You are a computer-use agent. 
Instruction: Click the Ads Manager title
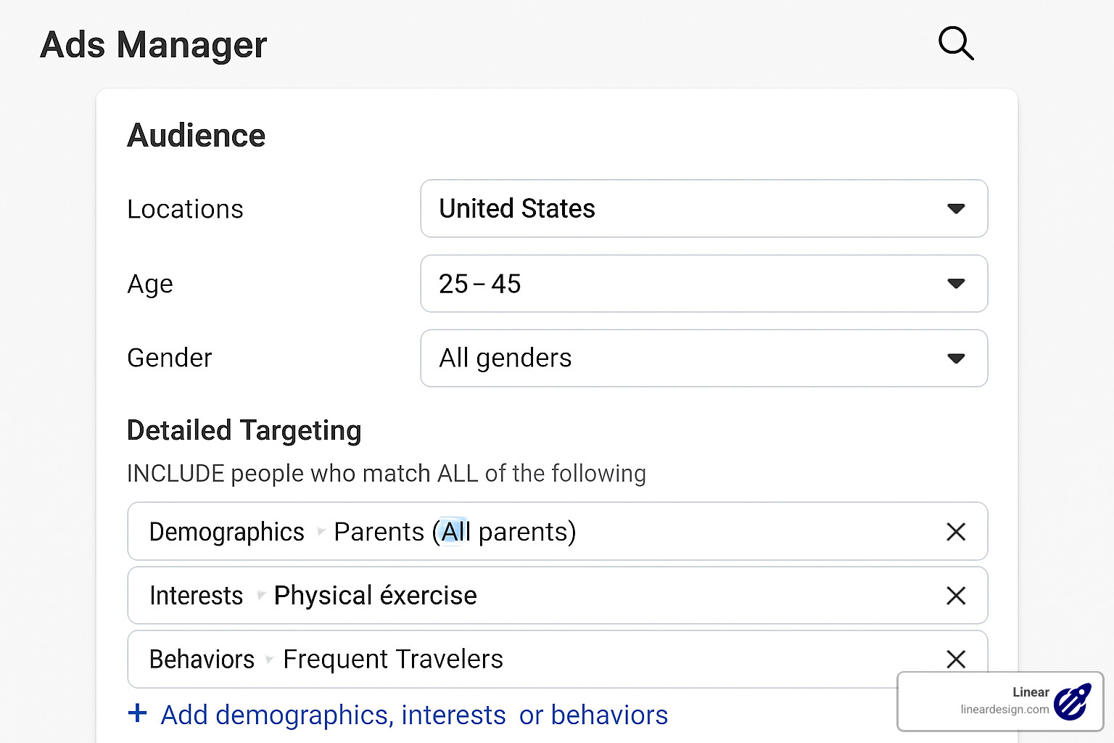[153, 45]
